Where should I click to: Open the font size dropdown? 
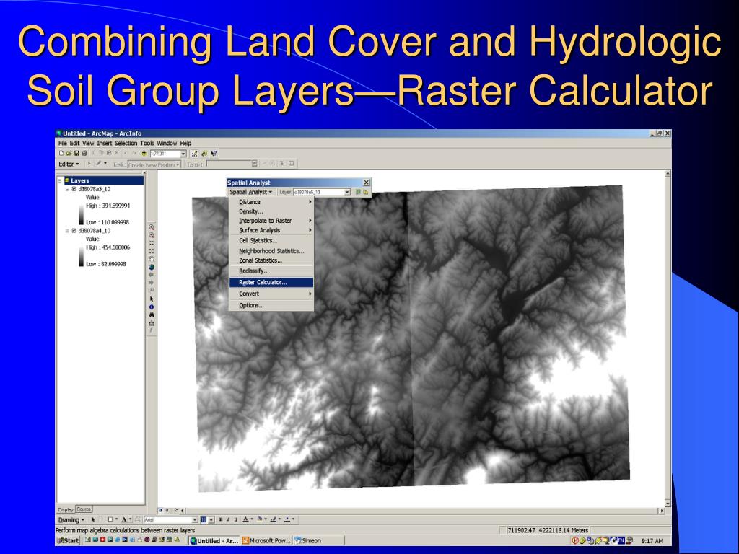pos(211,520)
